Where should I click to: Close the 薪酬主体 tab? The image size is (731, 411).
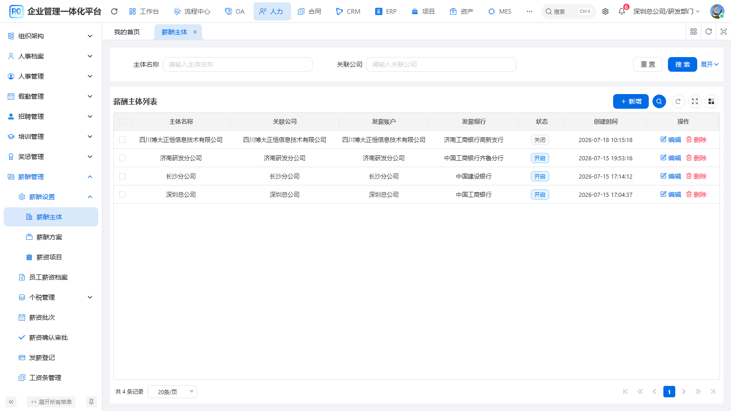coord(195,32)
